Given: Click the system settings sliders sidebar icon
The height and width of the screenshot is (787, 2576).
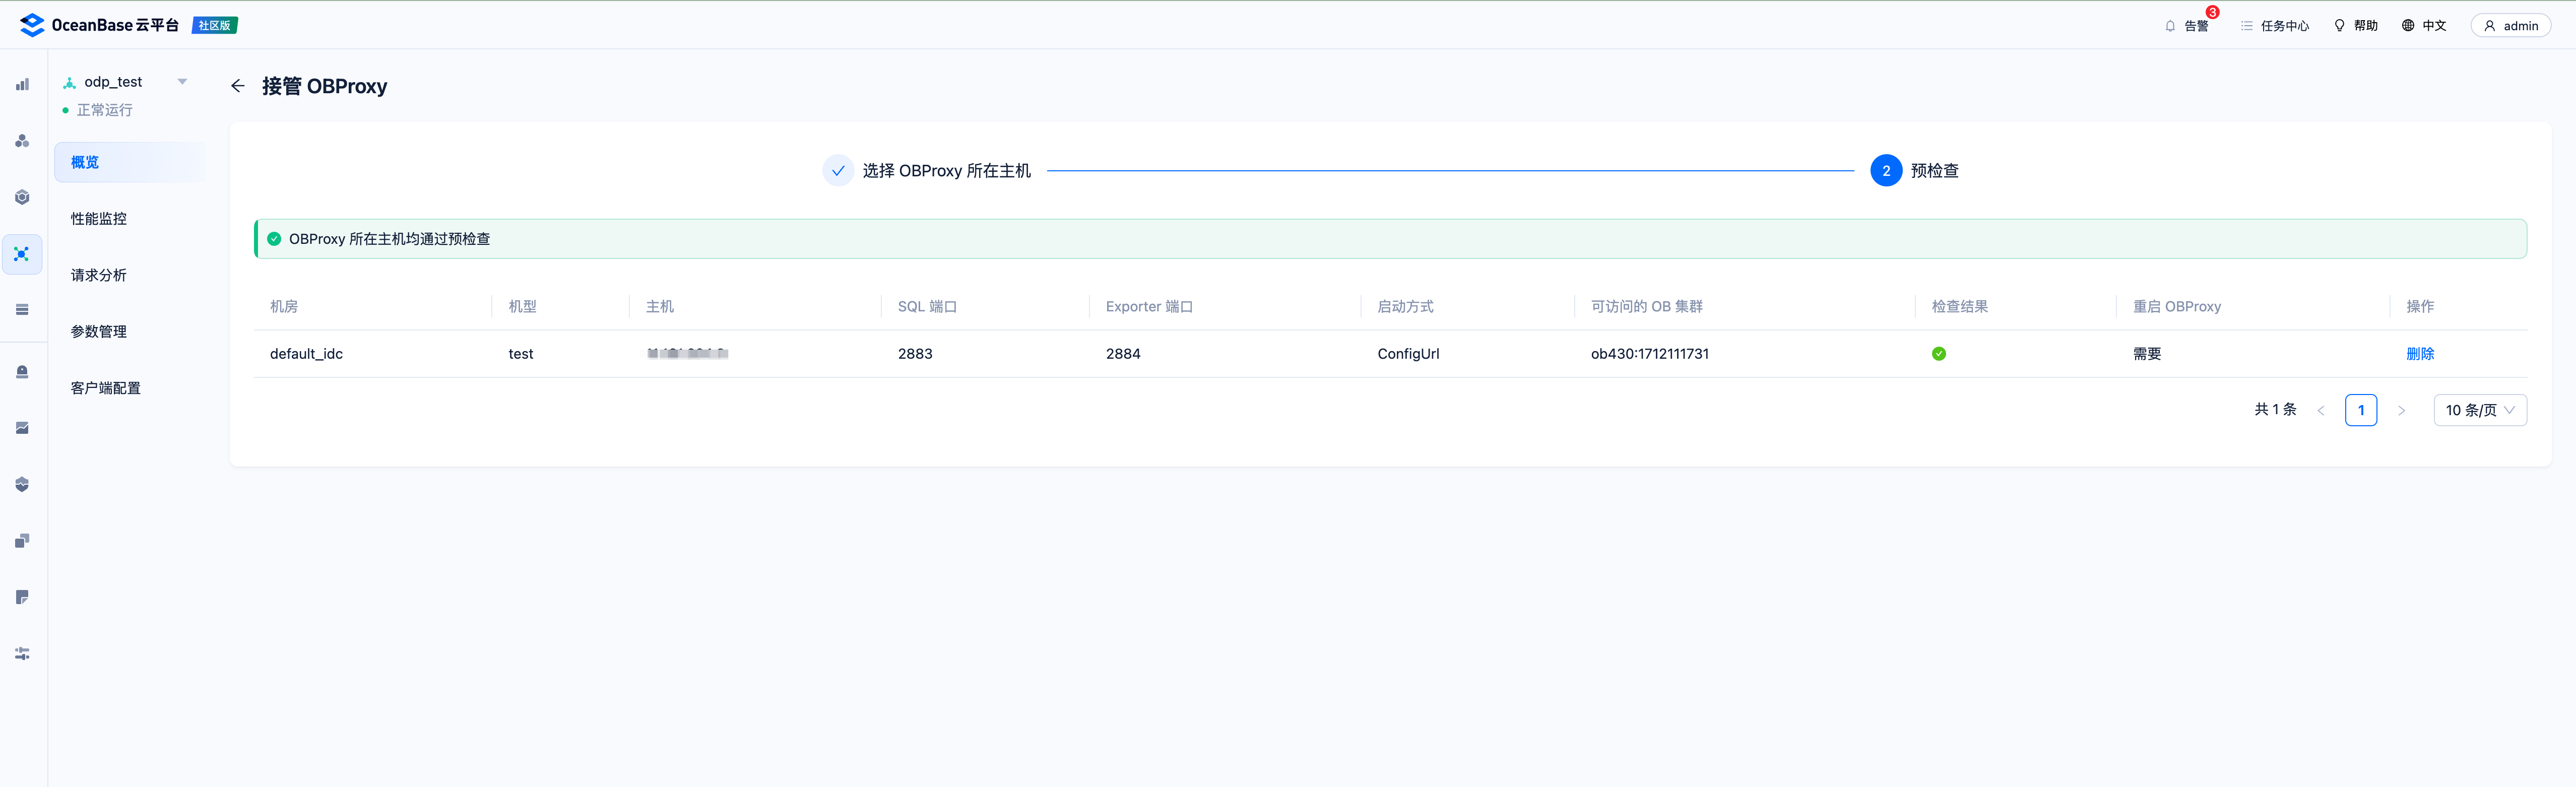Looking at the screenshot, I should [x=22, y=654].
